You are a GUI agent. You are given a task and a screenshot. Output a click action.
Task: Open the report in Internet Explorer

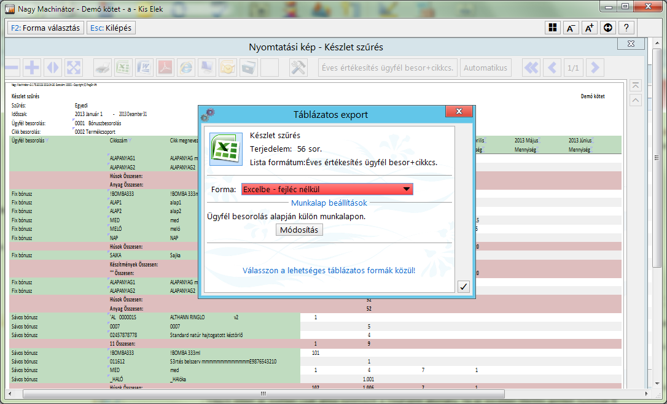point(185,68)
